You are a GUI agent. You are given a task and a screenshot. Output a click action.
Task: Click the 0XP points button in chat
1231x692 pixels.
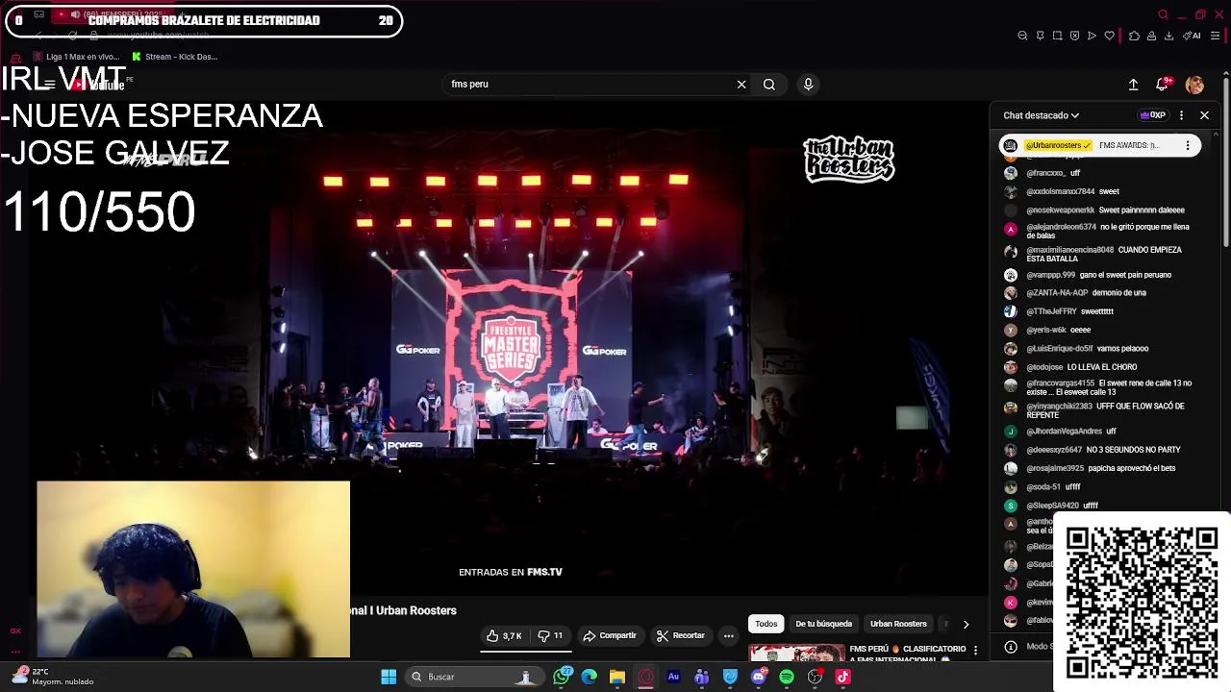[x=1152, y=115]
